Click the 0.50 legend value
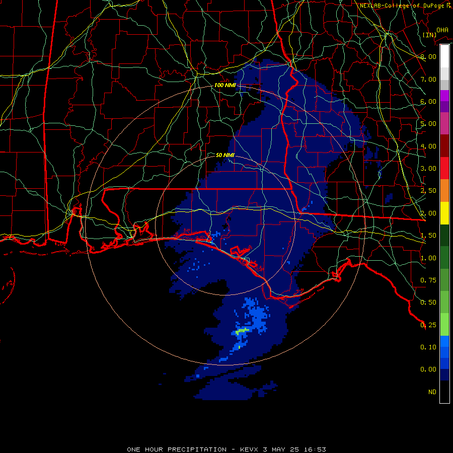 [428, 303]
